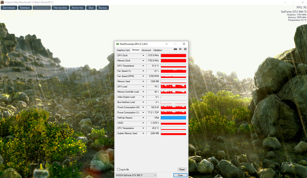Click the 1752.8 MHz Memory Clock value

[x=153, y=61]
